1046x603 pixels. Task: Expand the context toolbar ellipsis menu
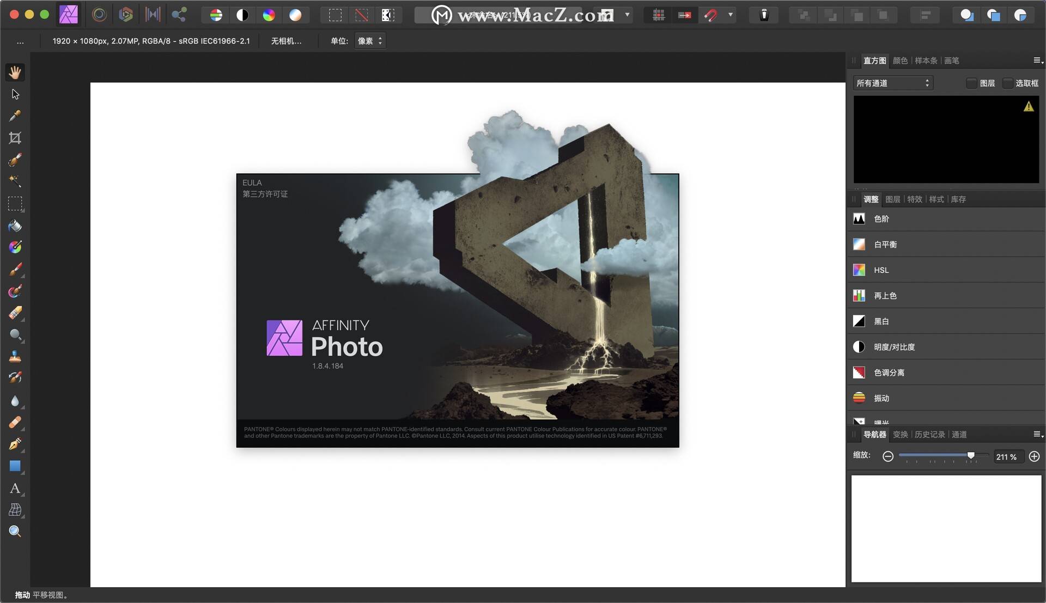pyautogui.click(x=20, y=41)
